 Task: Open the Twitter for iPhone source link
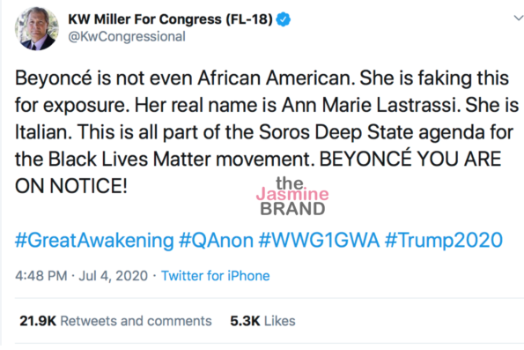click(216, 276)
